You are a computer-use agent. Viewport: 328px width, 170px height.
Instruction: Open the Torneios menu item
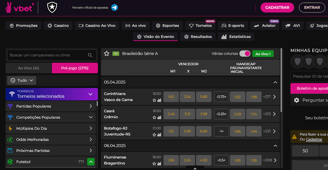coord(200,26)
